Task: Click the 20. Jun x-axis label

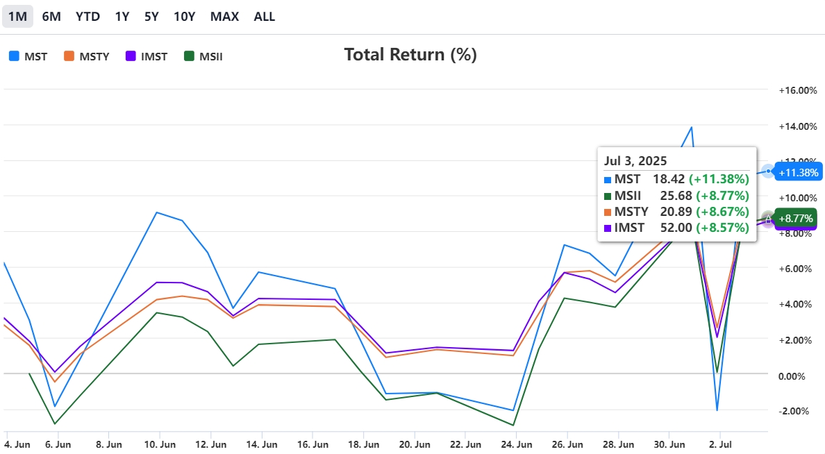Action: [x=415, y=444]
